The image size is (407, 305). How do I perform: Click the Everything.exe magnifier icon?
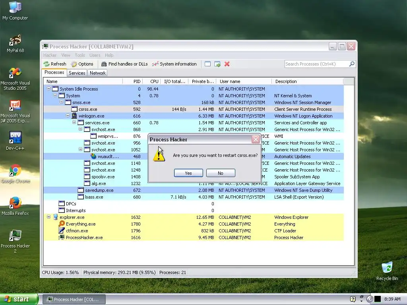point(62,224)
